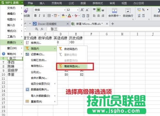
Task: Align text to bottom
Action: click(103, 10)
